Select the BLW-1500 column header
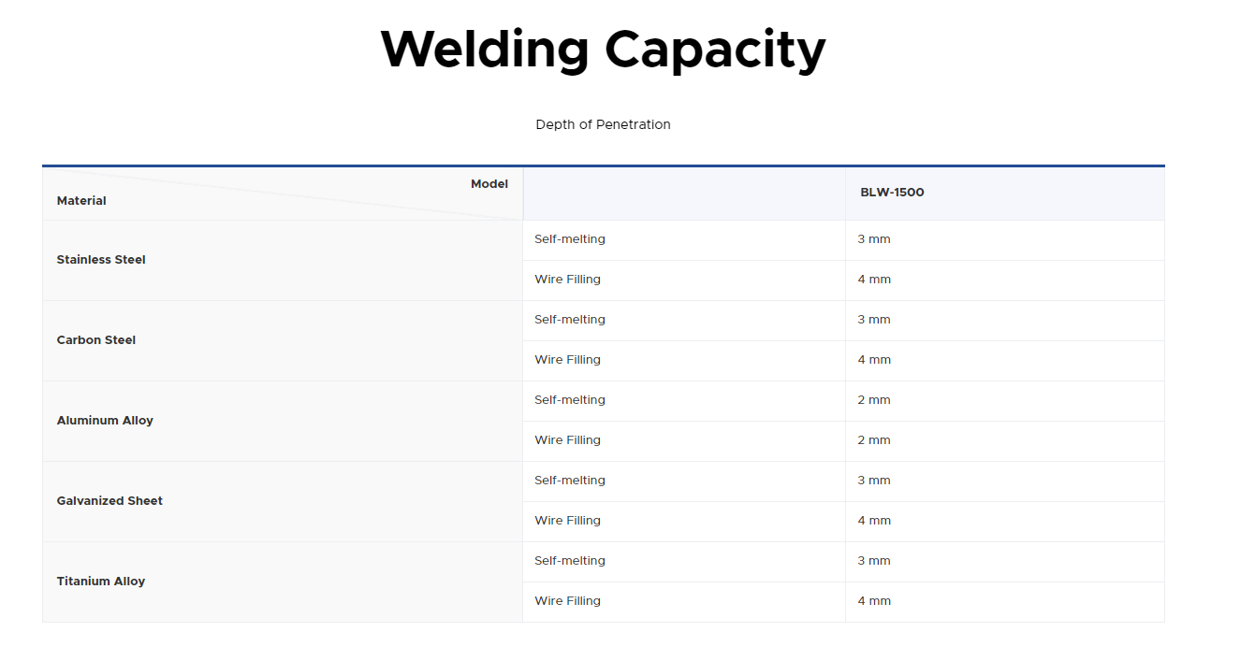Viewport: 1240px width, 661px height. click(892, 193)
